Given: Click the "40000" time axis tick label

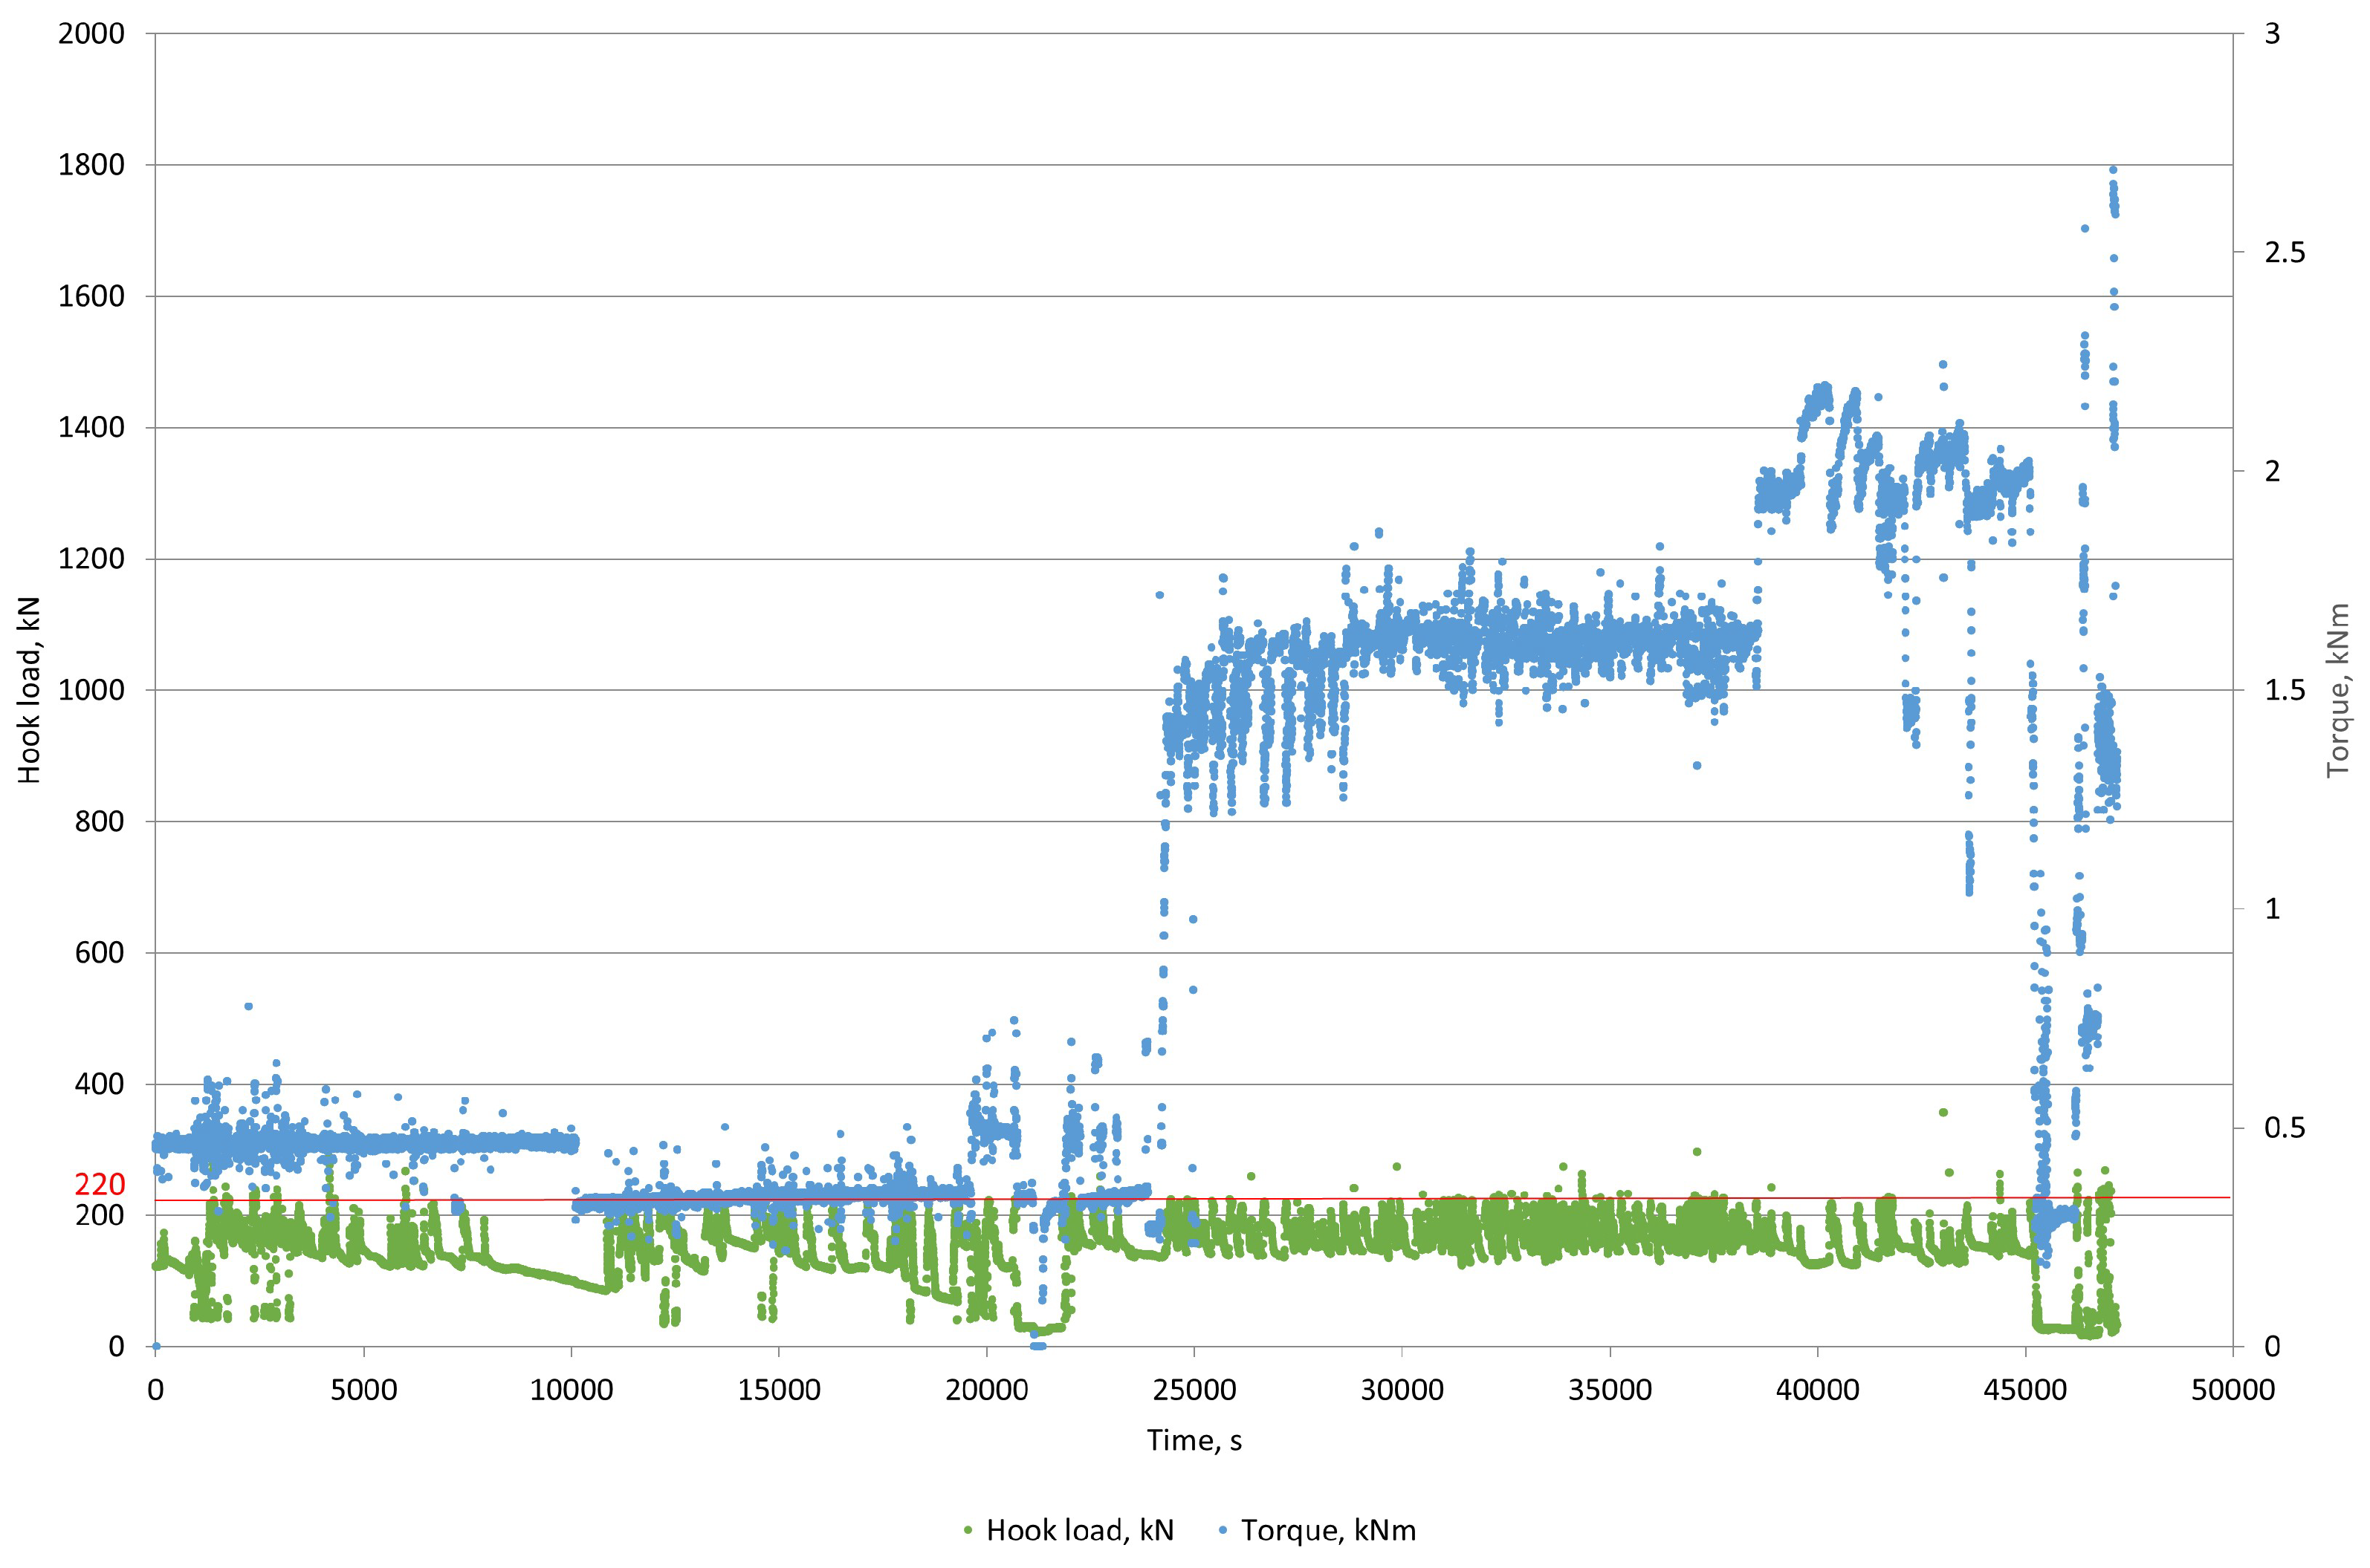Looking at the screenshot, I should coord(1818,1390).
